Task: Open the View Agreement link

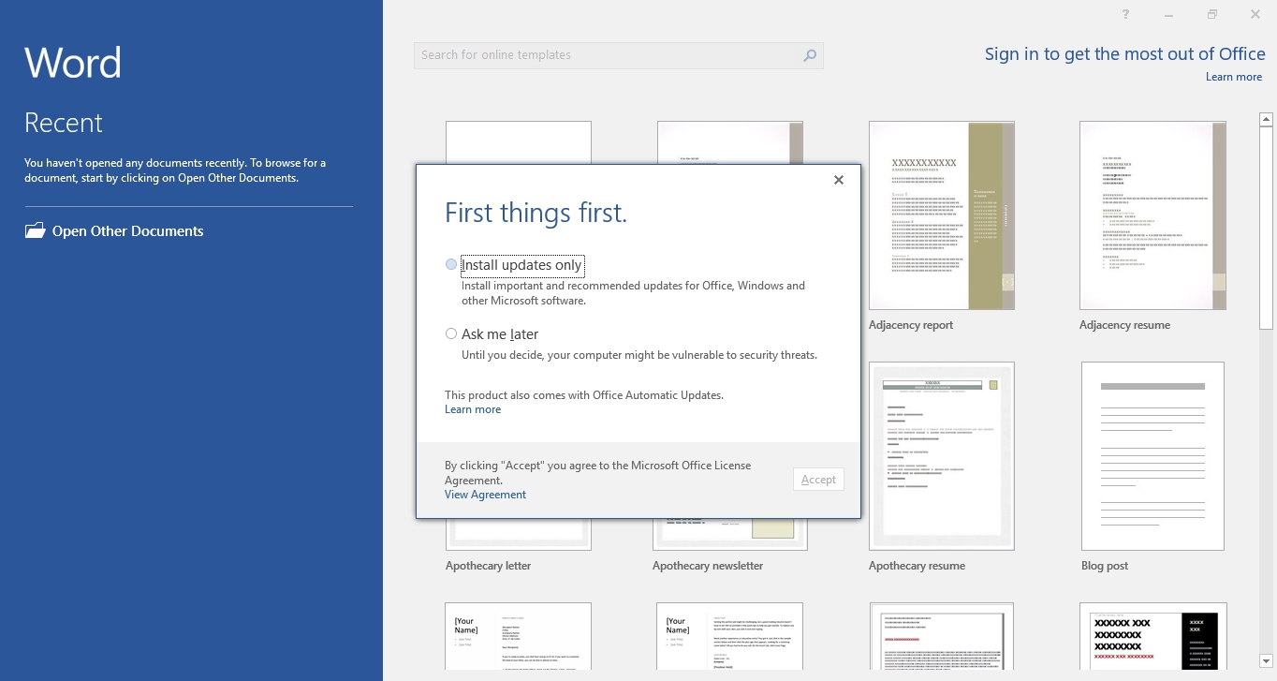Action: 485,495
